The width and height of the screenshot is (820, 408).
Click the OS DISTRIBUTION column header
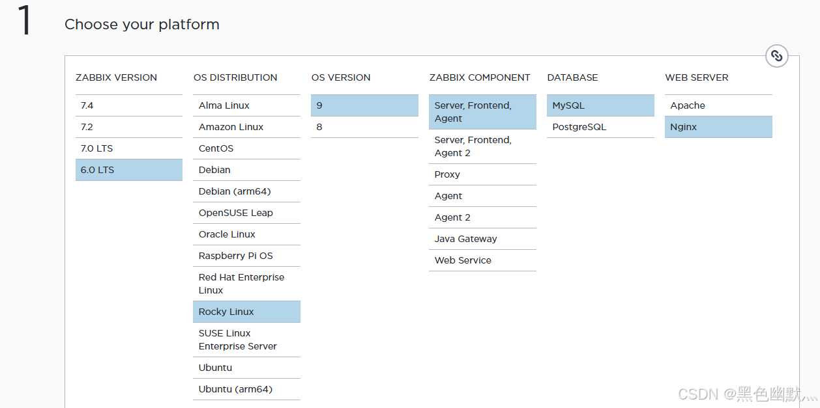235,77
